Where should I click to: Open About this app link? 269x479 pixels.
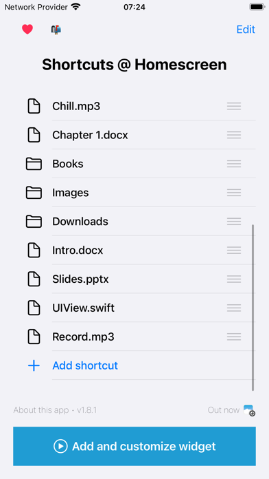41,410
